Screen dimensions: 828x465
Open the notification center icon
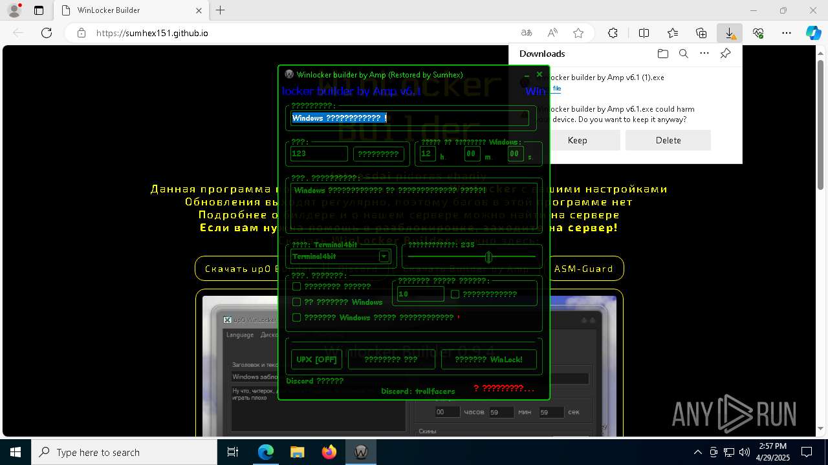click(x=807, y=452)
